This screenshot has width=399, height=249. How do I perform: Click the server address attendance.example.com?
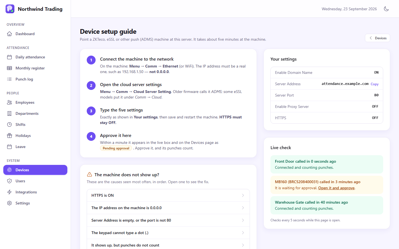345,84
